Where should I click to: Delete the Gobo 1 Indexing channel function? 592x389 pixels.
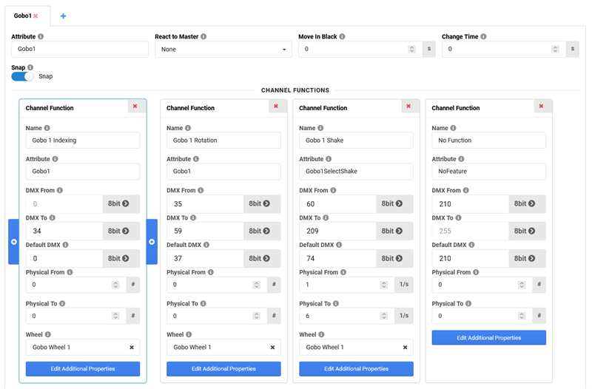pos(135,106)
